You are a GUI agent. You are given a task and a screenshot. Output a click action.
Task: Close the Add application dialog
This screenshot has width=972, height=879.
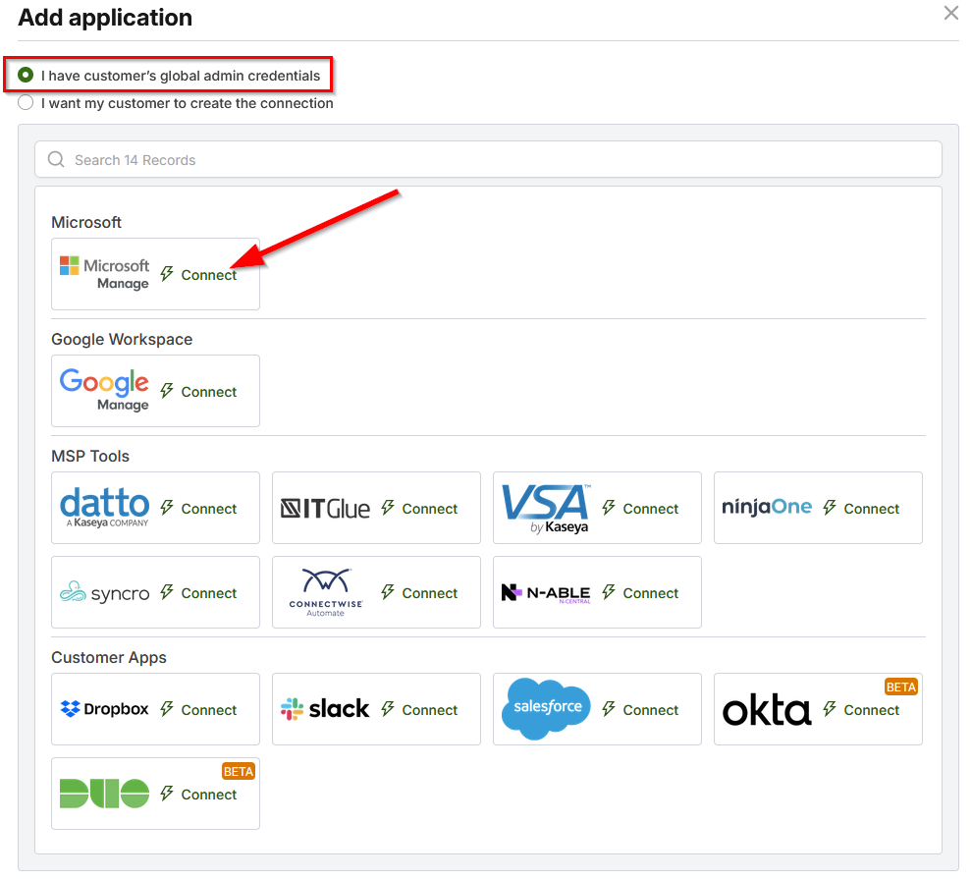(x=950, y=13)
